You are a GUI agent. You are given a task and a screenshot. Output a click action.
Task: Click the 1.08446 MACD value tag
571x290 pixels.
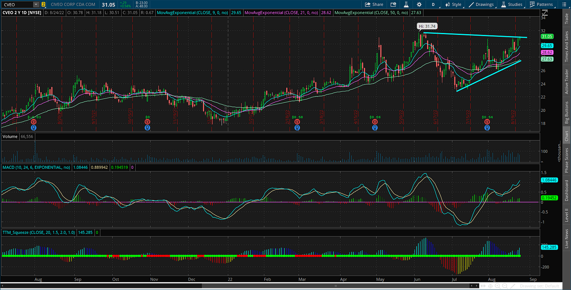coord(549,180)
